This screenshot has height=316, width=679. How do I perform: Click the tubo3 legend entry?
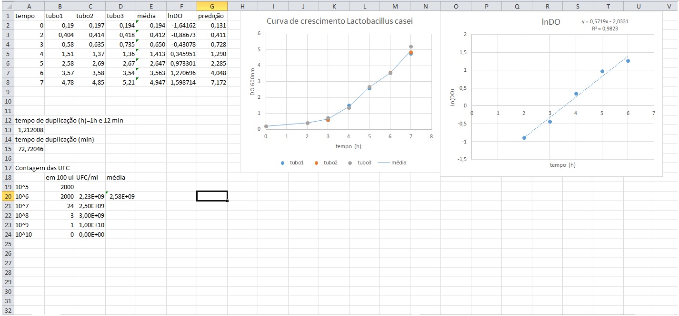click(360, 163)
